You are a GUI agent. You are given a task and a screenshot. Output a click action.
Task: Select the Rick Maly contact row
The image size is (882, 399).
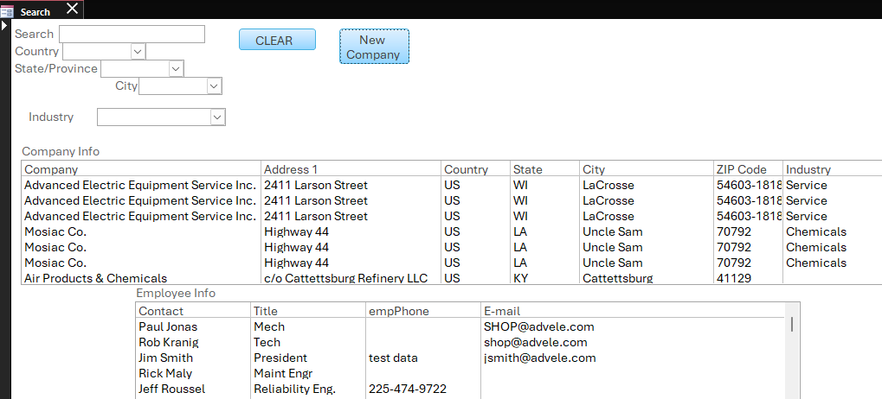click(x=460, y=373)
